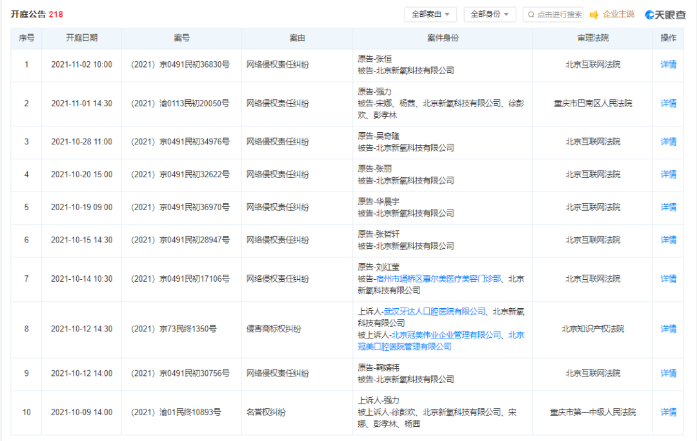
Task: Click 原告-华晨宇 party text
Action: (378, 202)
